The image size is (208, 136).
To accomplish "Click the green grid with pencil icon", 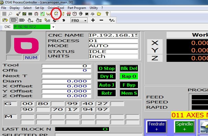I will (42, 14).
